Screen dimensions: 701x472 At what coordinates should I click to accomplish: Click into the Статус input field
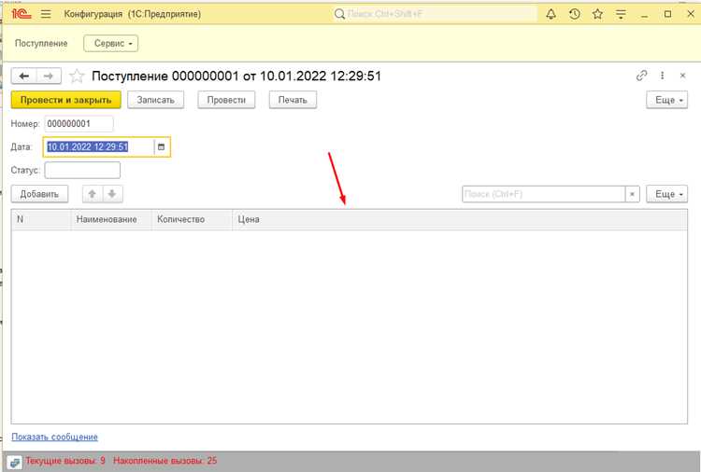point(82,170)
